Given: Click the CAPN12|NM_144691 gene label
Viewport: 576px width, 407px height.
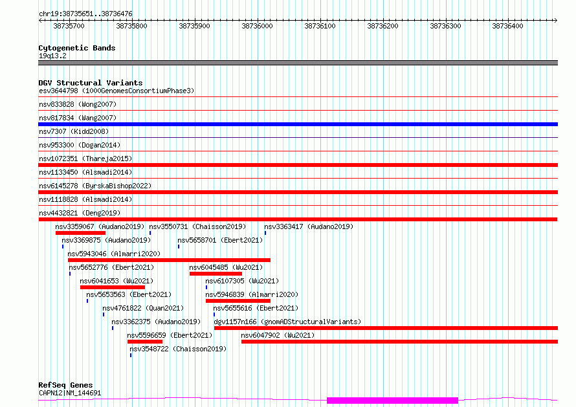Looking at the screenshot, I should tap(70, 393).
